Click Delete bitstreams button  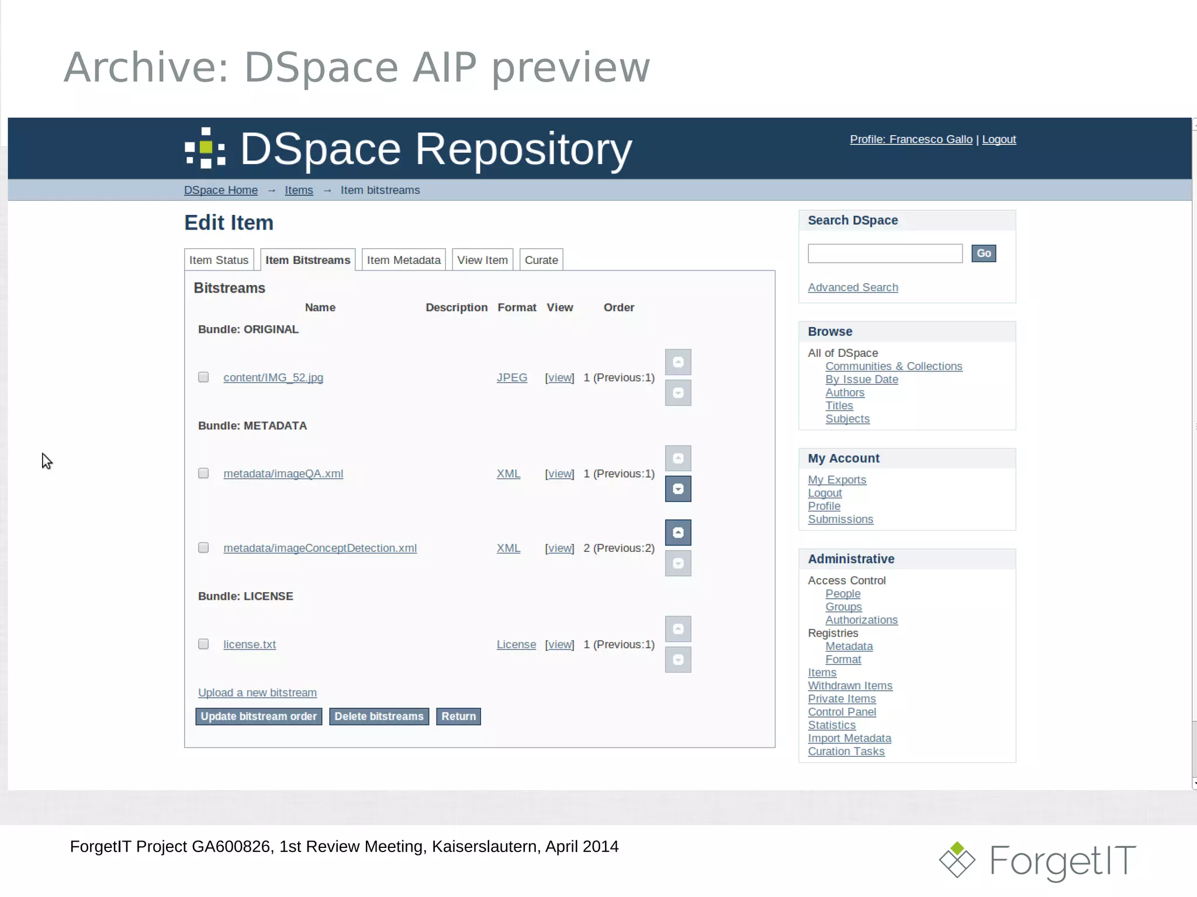tap(379, 717)
